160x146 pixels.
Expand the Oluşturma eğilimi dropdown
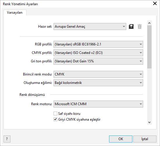click(98, 83)
